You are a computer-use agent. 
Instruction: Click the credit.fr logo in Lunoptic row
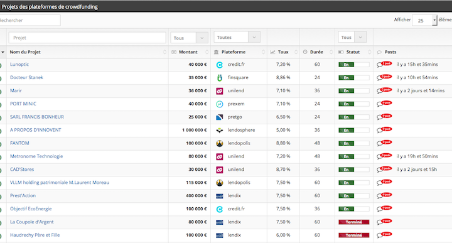click(219, 65)
